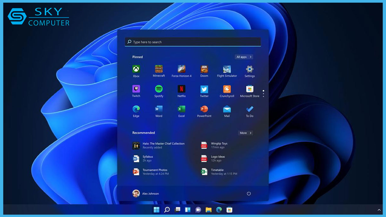Open Task View on the taskbar

(x=178, y=210)
